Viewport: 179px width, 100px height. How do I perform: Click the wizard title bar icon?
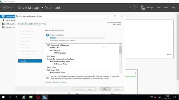17,16
